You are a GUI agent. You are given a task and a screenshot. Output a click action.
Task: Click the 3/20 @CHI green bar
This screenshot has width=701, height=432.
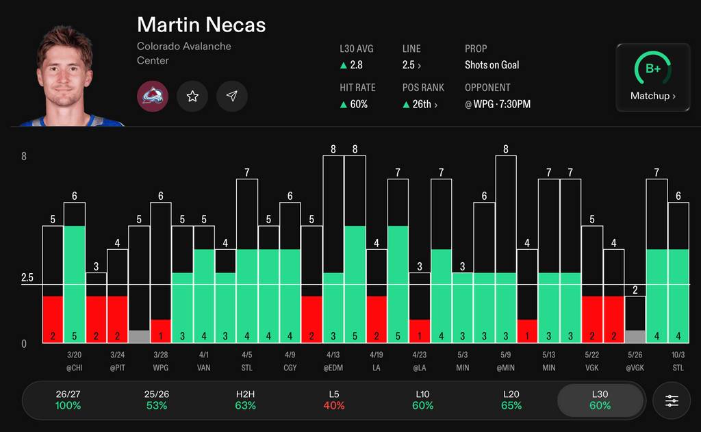74,284
